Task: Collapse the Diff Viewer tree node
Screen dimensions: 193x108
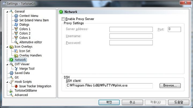Action: point(7,64)
